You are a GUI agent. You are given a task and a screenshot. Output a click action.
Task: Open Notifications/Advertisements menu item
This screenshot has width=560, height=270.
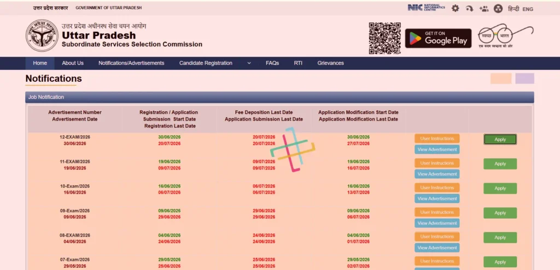coord(131,63)
